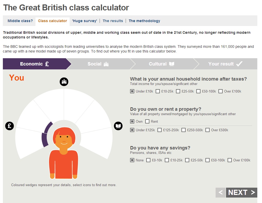
Task: Switch to the 'Huge survey' tab
Action: pos(84,21)
